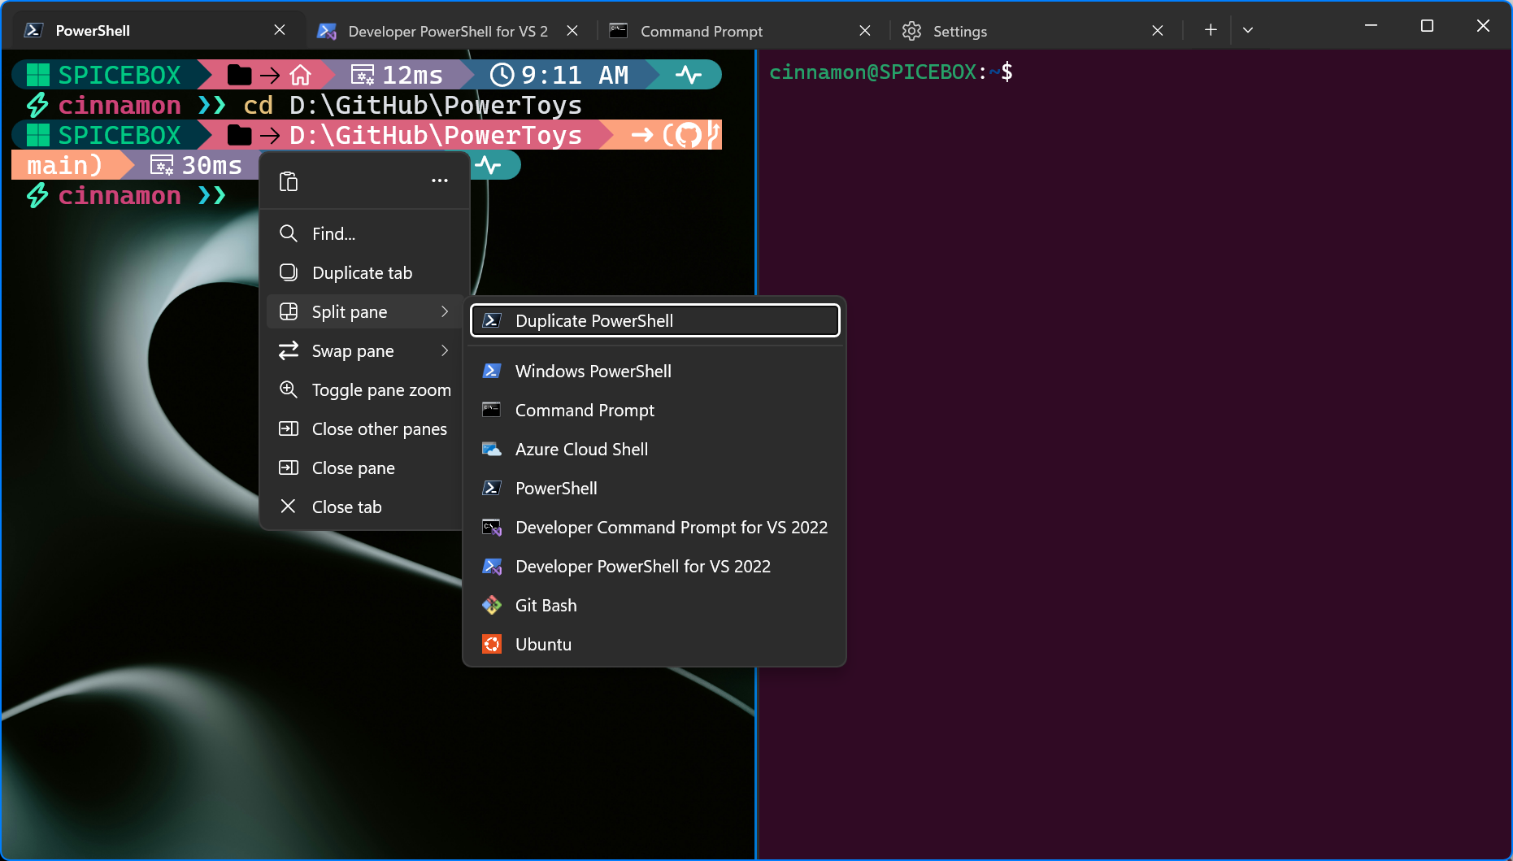Click the Windows PowerShell blue icon
This screenshot has height=861, width=1513.
pos(492,371)
